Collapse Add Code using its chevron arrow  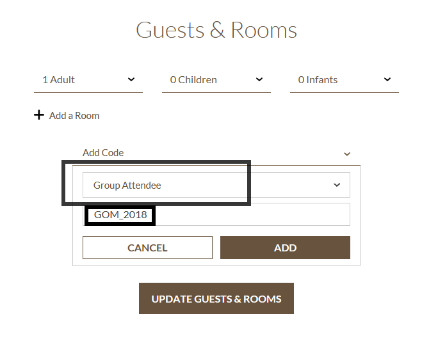click(347, 154)
